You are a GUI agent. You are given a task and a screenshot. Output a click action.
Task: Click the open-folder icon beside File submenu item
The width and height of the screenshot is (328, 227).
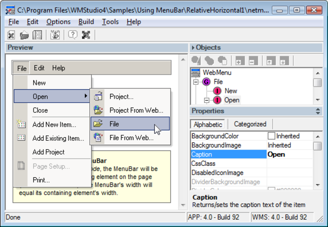pyautogui.click(x=98, y=124)
